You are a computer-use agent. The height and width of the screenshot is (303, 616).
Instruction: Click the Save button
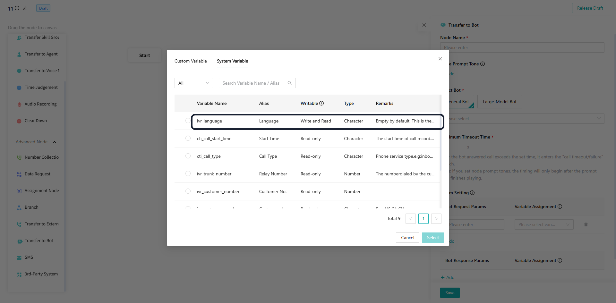[x=450, y=293]
